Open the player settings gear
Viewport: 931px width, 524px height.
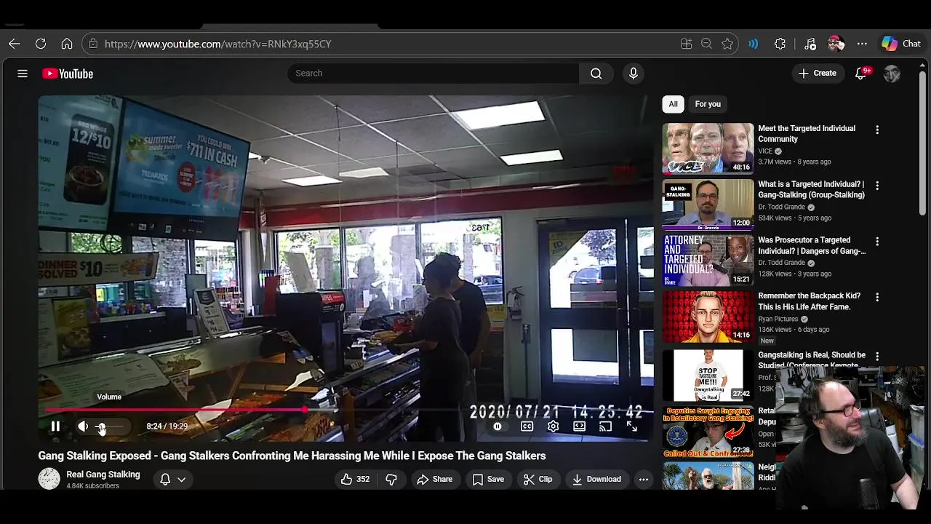553,426
